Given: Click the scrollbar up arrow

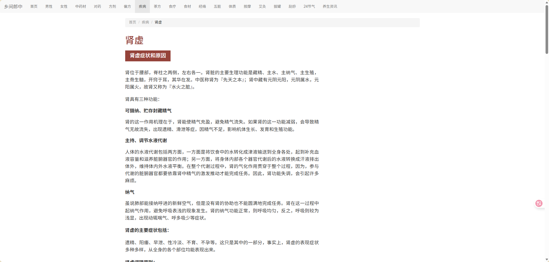Looking at the screenshot, I should [x=546, y=2].
